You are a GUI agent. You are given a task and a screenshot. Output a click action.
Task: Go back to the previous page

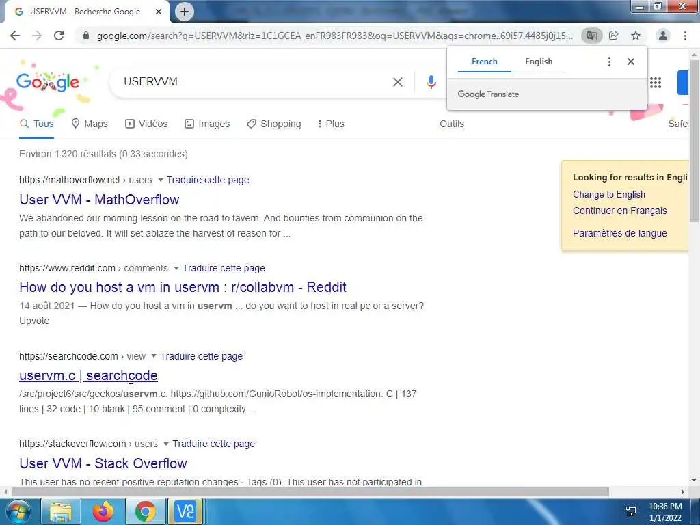[x=15, y=36]
